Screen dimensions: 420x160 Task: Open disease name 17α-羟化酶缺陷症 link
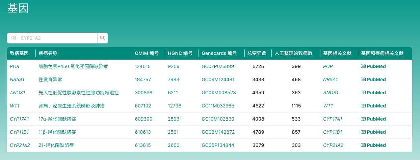click(57, 119)
